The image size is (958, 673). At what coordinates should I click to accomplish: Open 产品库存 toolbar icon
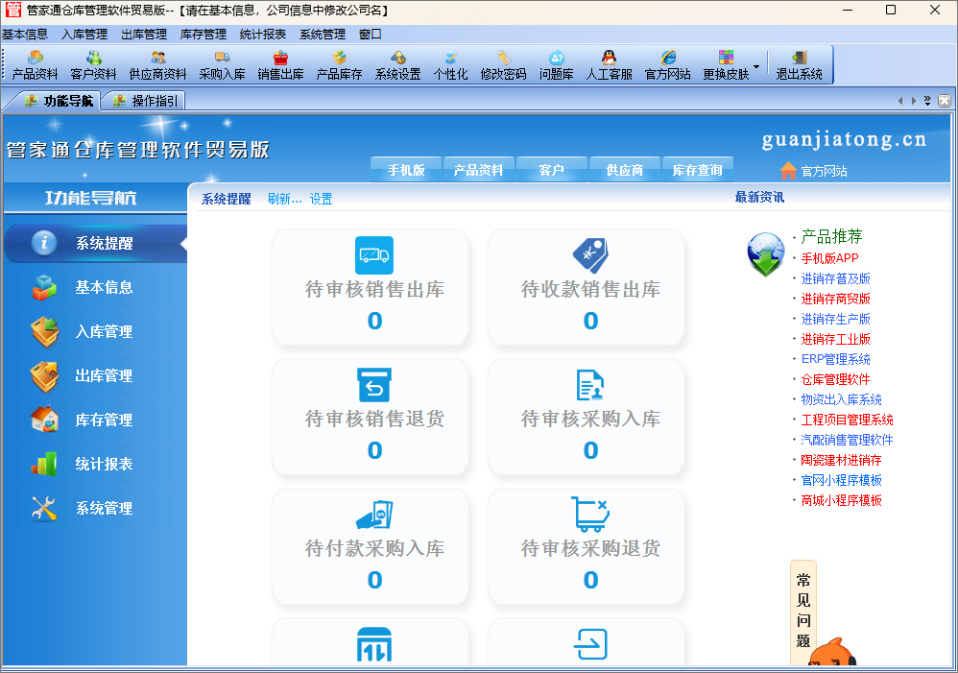[x=339, y=65]
